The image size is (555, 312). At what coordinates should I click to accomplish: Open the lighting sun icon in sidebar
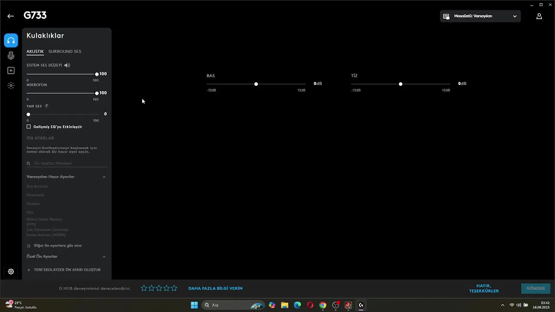pos(11,85)
